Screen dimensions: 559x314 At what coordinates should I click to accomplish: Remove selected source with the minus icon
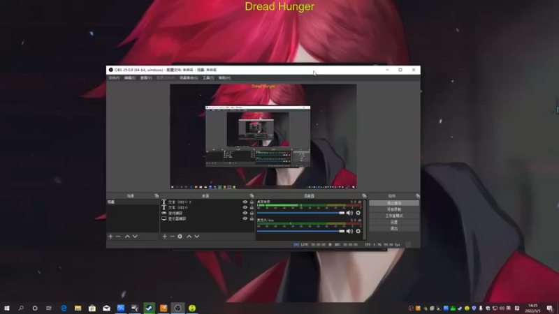coord(172,237)
